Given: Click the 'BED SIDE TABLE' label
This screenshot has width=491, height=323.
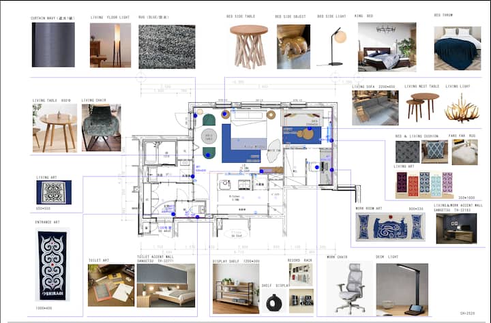Looking at the screenshot, I should click(x=241, y=16).
